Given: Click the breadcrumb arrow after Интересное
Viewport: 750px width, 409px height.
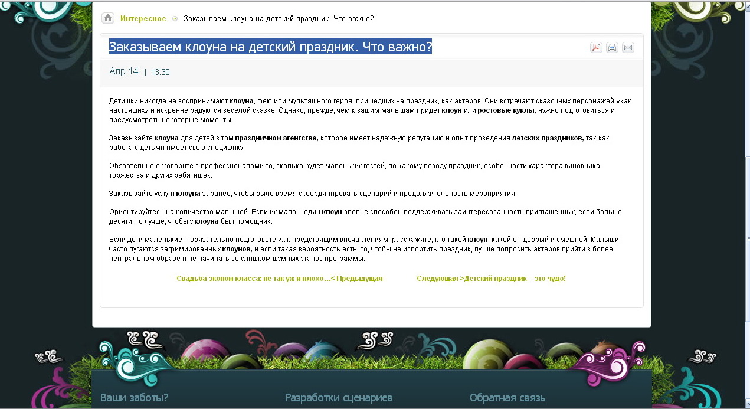Looking at the screenshot, I should [x=175, y=19].
